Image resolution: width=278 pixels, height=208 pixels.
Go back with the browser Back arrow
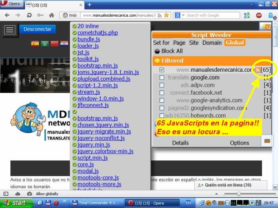(7, 15)
